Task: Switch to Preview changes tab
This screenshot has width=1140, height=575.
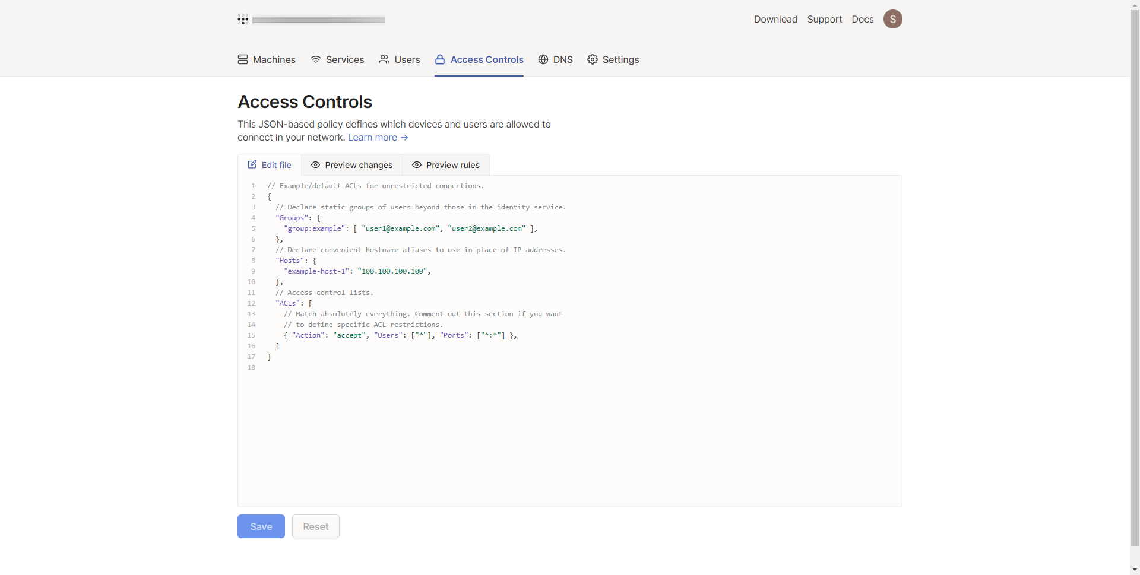Action: pyautogui.click(x=352, y=165)
